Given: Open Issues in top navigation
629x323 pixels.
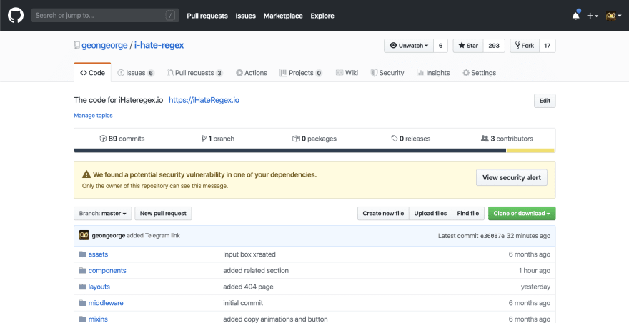Looking at the screenshot, I should 245,16.
